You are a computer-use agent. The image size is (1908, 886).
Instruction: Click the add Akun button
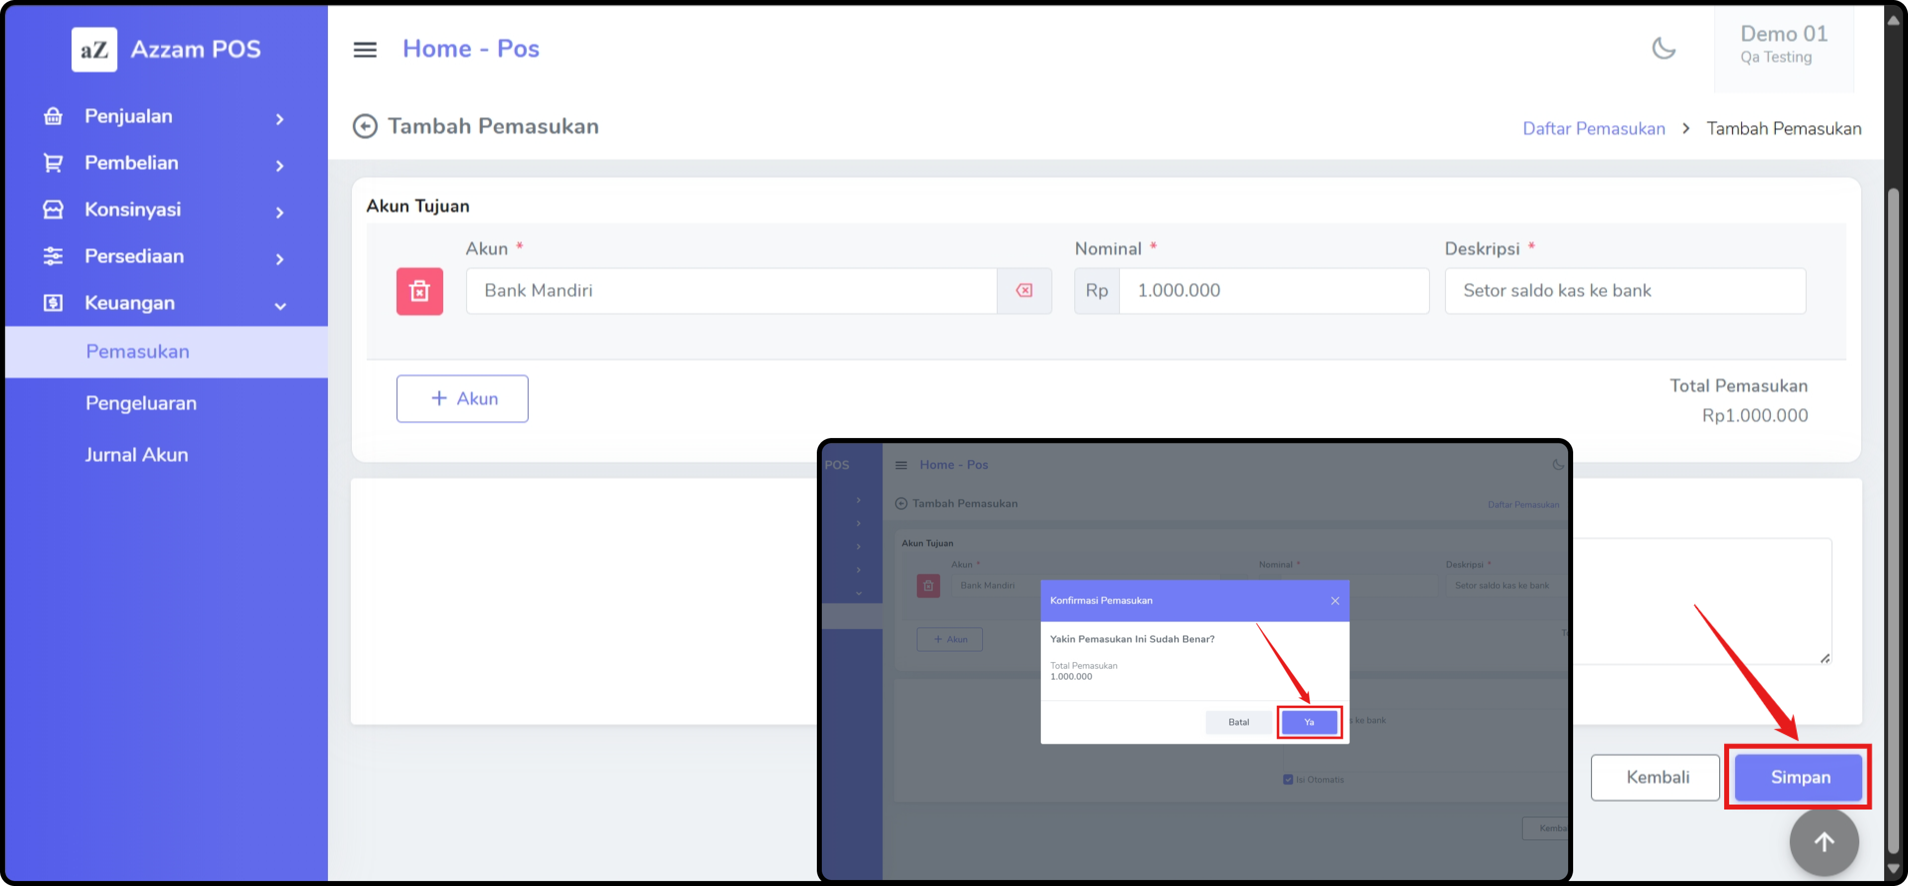[x=462, y=398]
